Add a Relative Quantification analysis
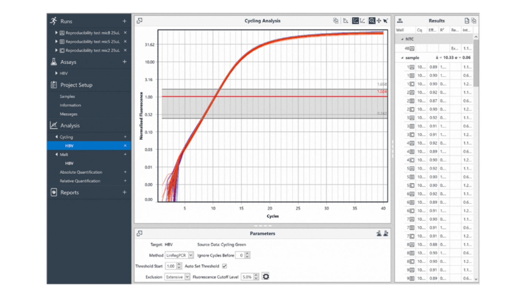This screenshot has height=296, width=526. tap(125, 181)
